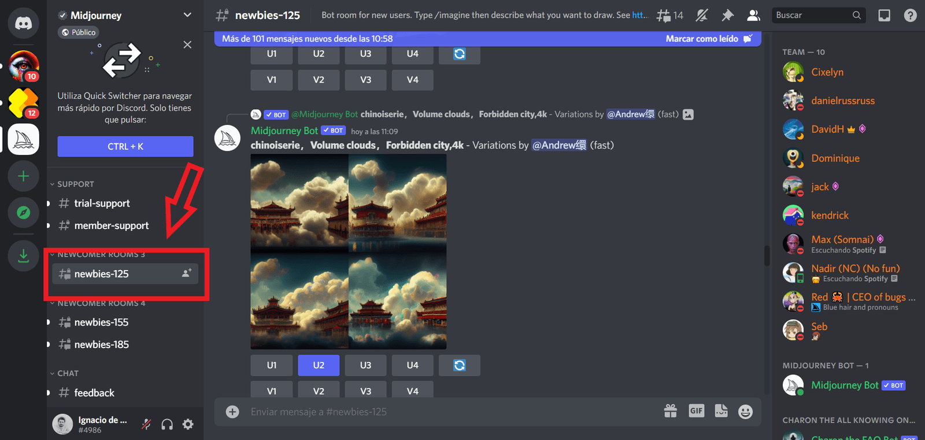This screenshot has height=440, width=925.
Task: Open member-support channel
Action: [125, 225]
